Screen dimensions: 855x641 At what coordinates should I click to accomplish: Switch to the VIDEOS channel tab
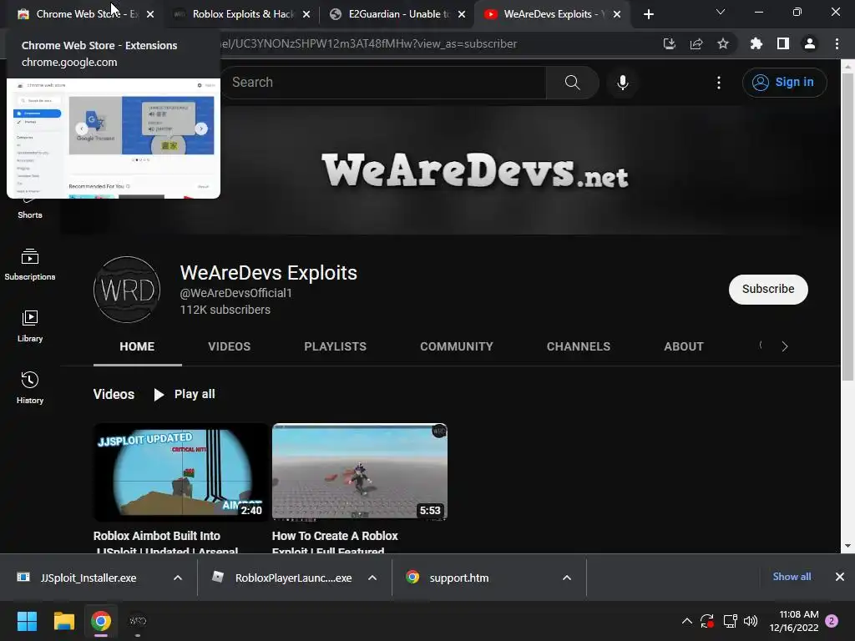(229, 346)
